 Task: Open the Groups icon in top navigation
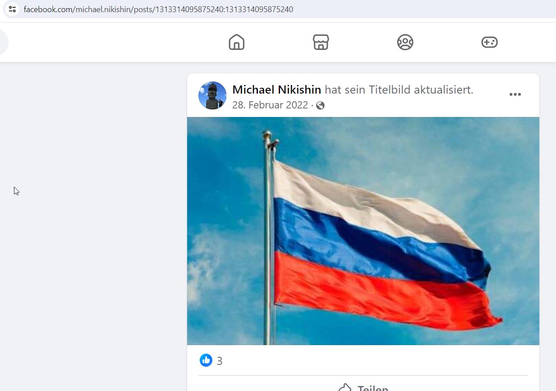point(405,42)
